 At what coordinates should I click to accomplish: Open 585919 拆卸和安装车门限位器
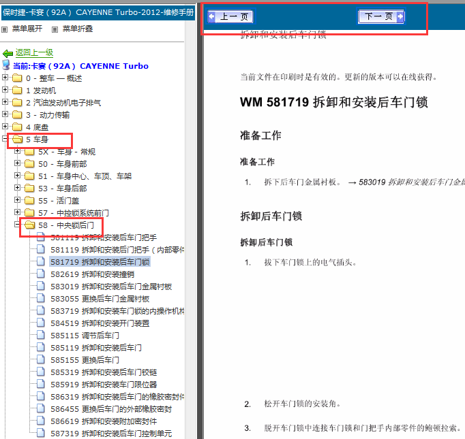104,385
